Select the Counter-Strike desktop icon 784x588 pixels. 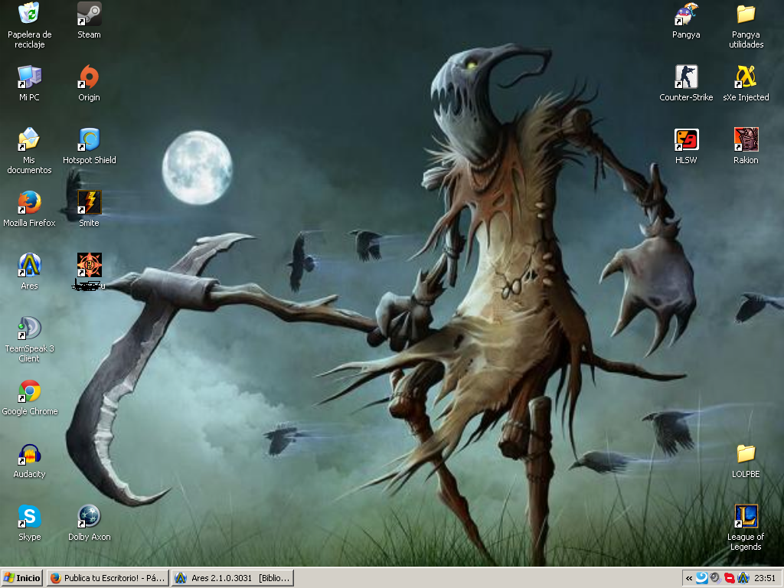(686, 77)
